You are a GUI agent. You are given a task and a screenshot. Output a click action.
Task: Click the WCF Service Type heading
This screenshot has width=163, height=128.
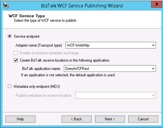pos(27,16)
